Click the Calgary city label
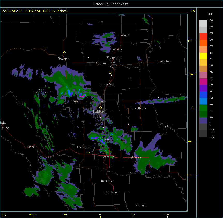Viewport: 223px width, 218px height. coord(103,156)
